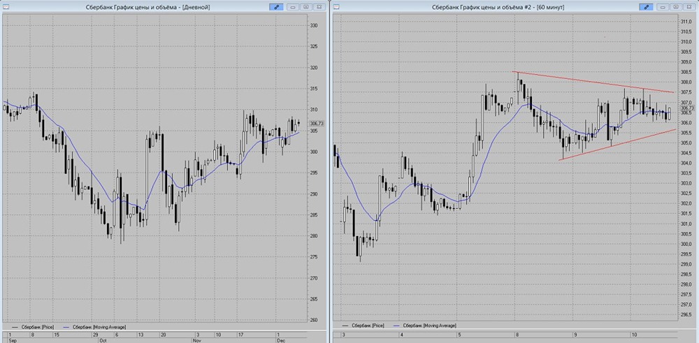699x343 pixels.
Task: Open the daily chart window system icon
Action: (6, 7)
